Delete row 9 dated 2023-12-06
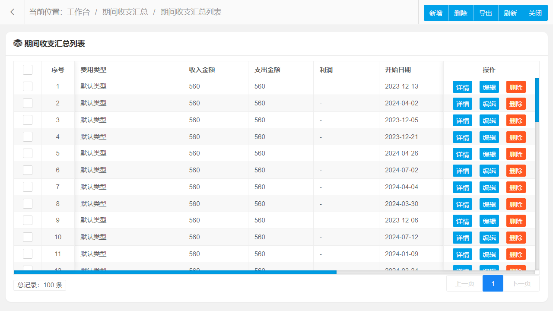Viewport: 553px width, 311px height. (x=516, y=221)
